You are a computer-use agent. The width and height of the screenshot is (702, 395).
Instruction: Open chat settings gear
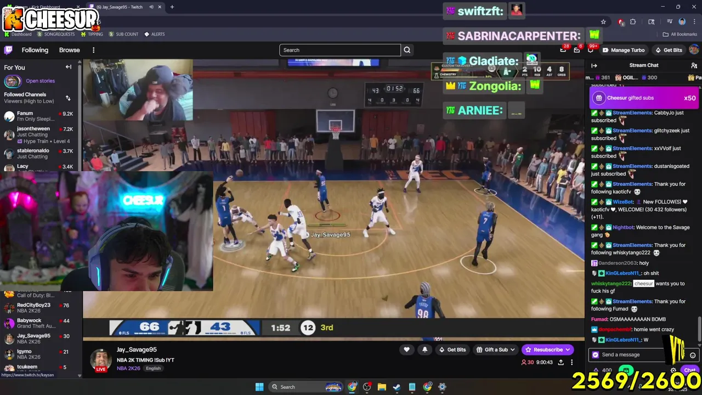pos(673,370)
